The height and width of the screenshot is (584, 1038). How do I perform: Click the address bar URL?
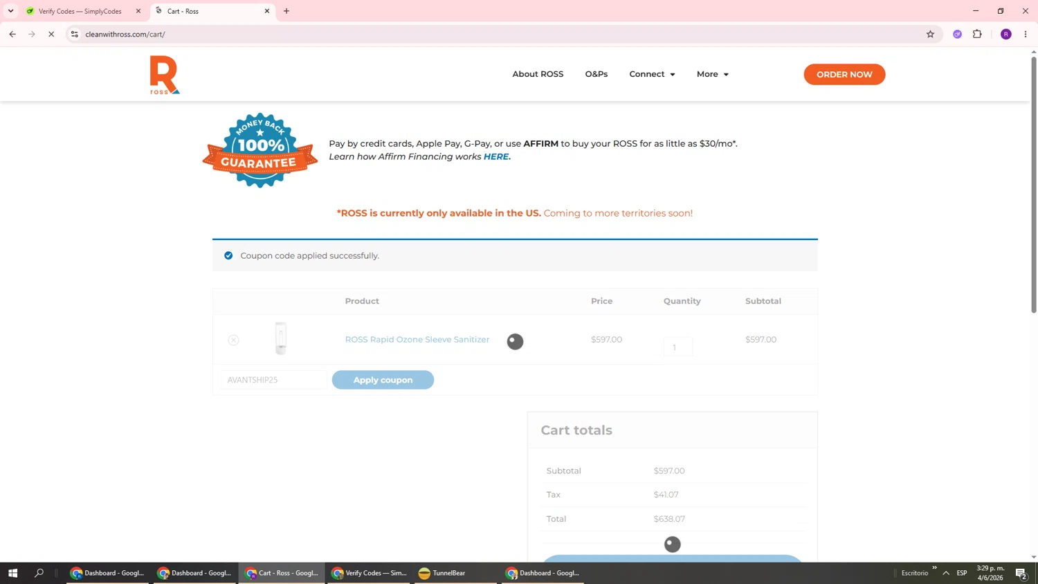tap(125, 34)
